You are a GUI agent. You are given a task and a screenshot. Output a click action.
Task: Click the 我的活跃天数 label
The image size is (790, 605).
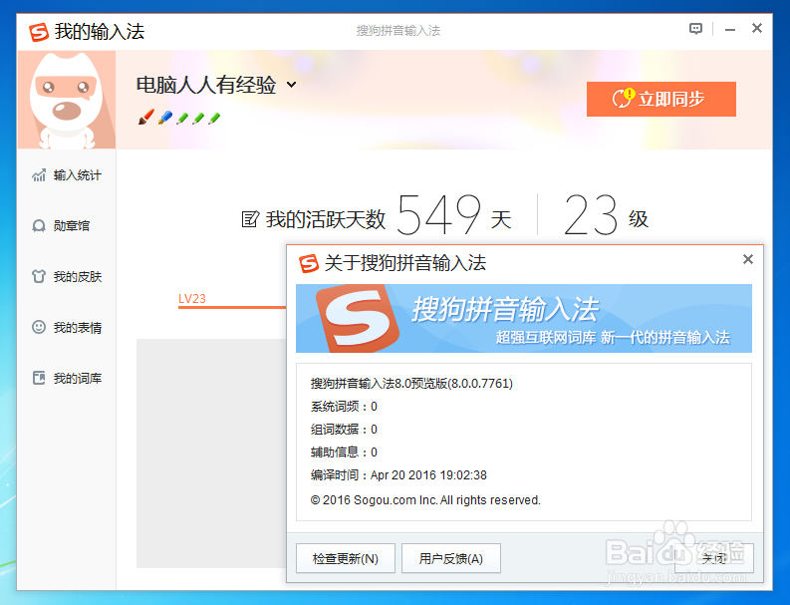(x=326, y=219)
